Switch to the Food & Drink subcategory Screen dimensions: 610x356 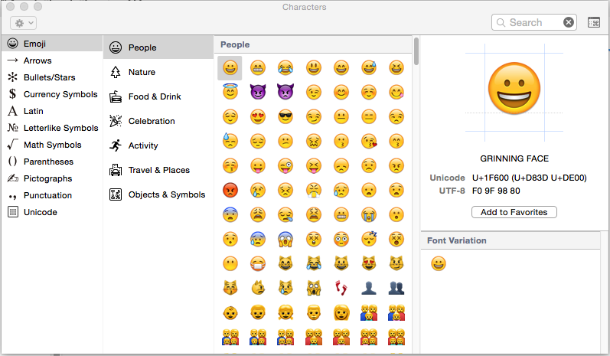[158, 96]
